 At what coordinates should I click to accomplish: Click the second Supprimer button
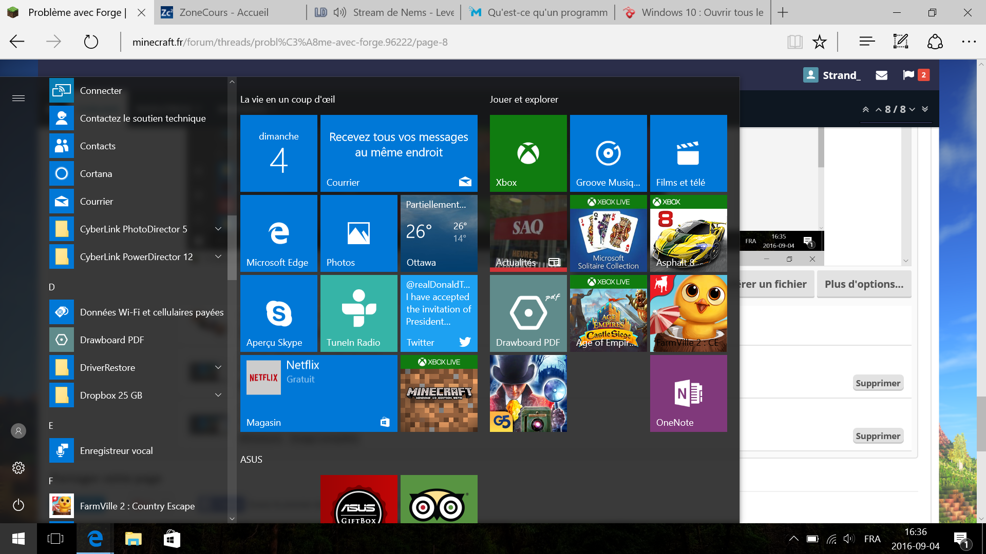[x=878, y=436]
